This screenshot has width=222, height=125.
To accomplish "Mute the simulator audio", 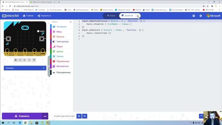I will [29, 60].
